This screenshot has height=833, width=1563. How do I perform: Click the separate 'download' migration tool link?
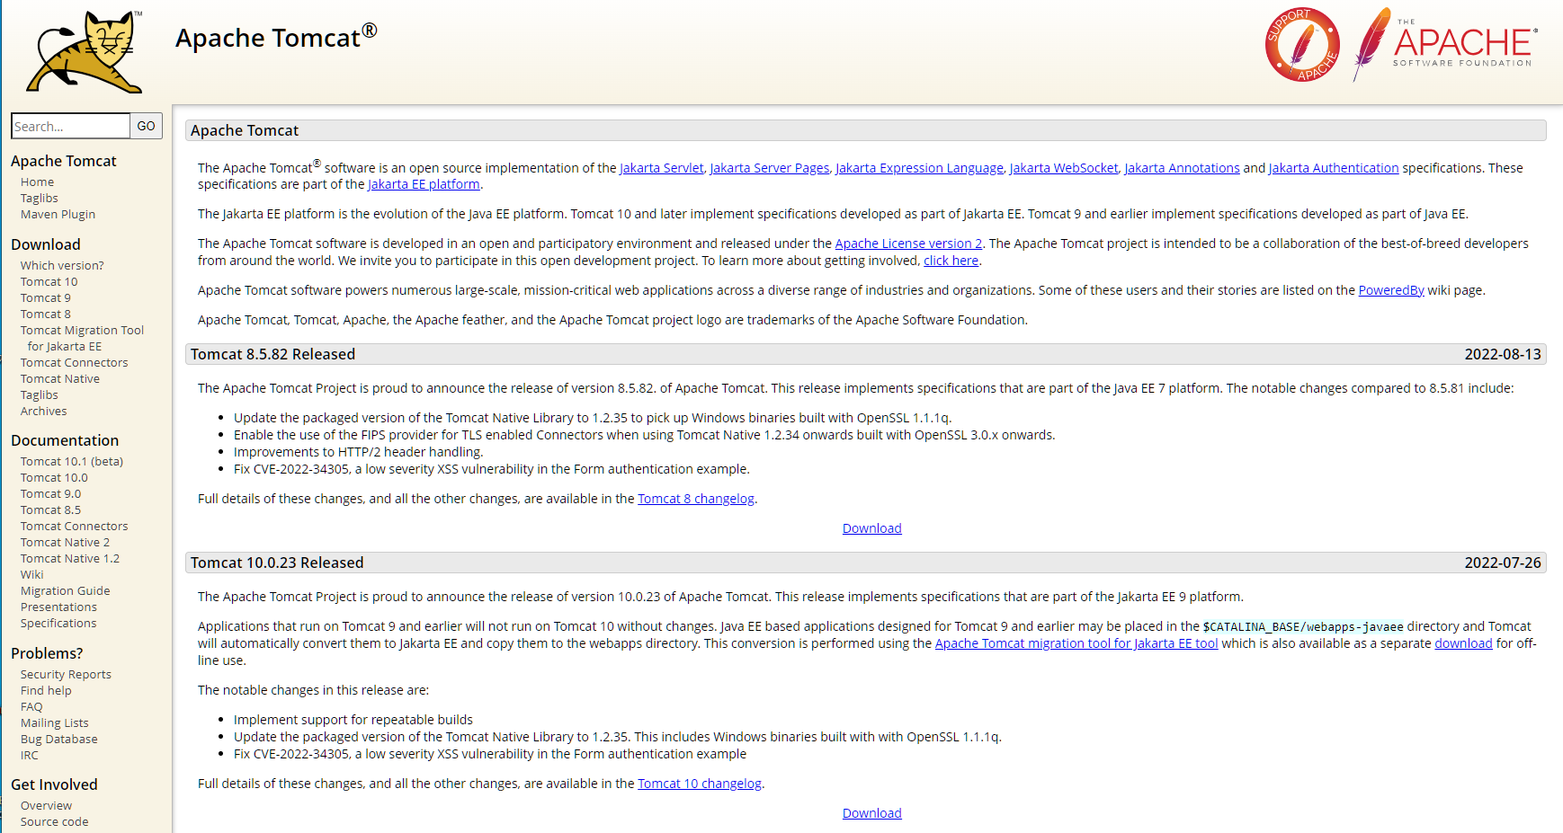pos(1463,643)
